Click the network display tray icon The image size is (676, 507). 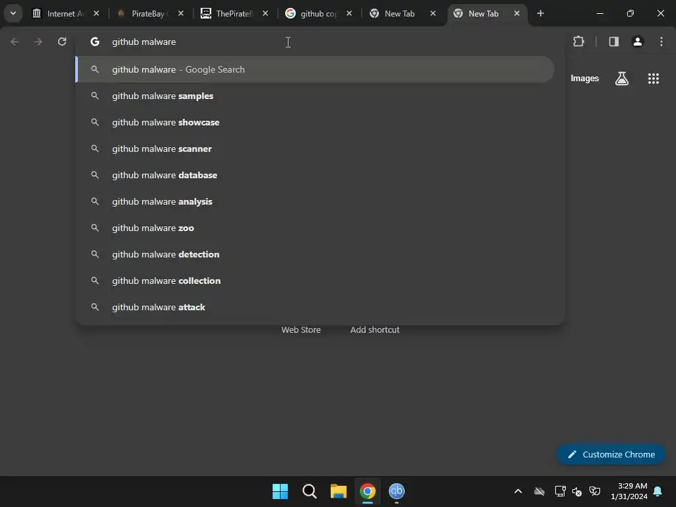(x=560, y=491)
